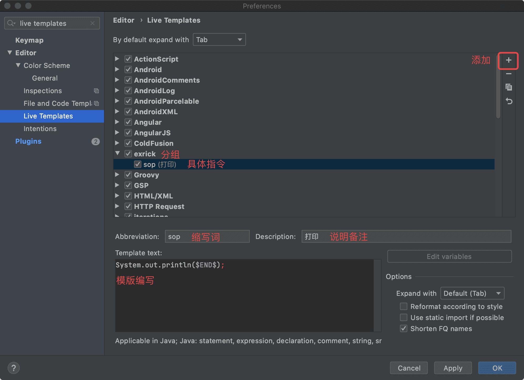Click the Apply button
Image resolution: width=524 pixels, height=380 pixels.
coord(453,368)
